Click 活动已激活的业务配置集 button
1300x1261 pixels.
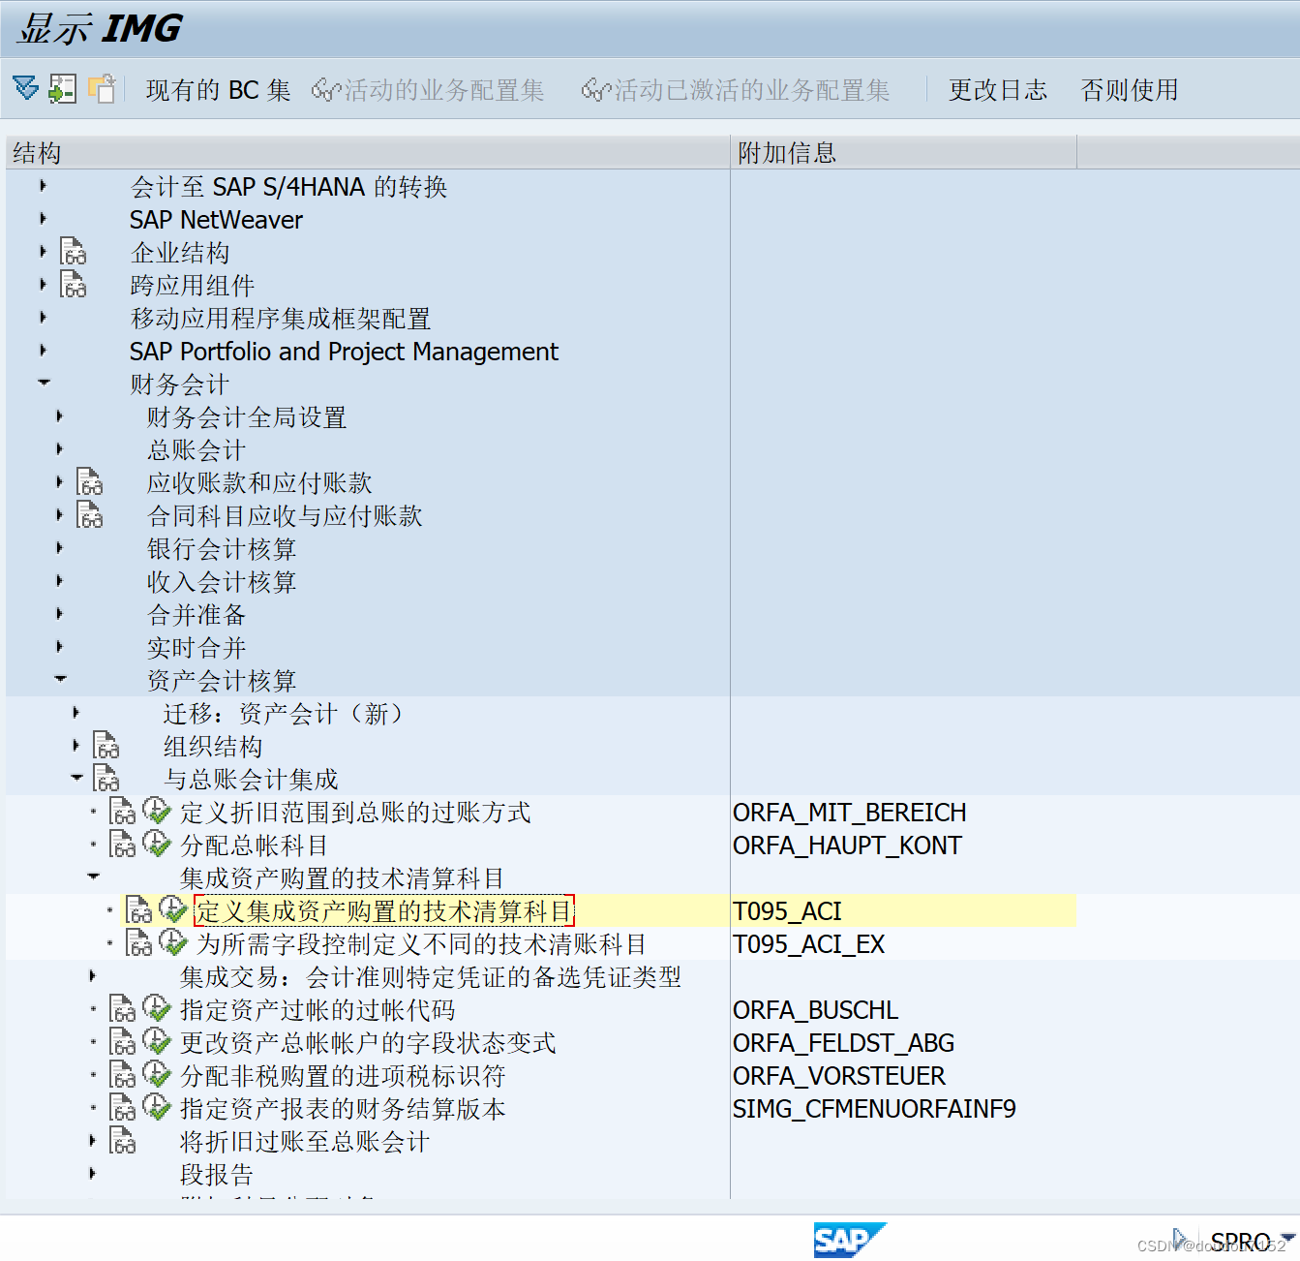point(736,90)
